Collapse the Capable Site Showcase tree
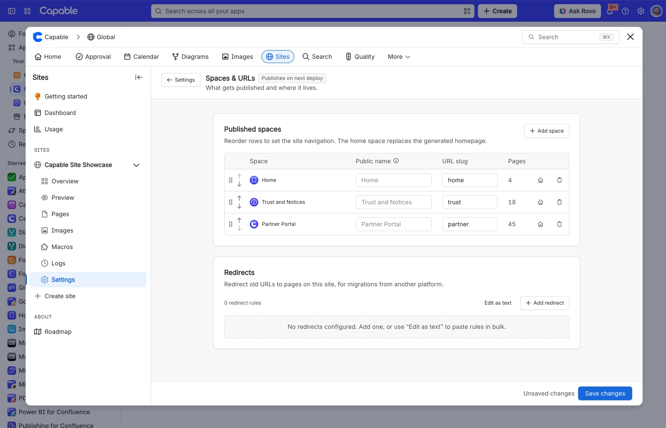 point(136,165)
